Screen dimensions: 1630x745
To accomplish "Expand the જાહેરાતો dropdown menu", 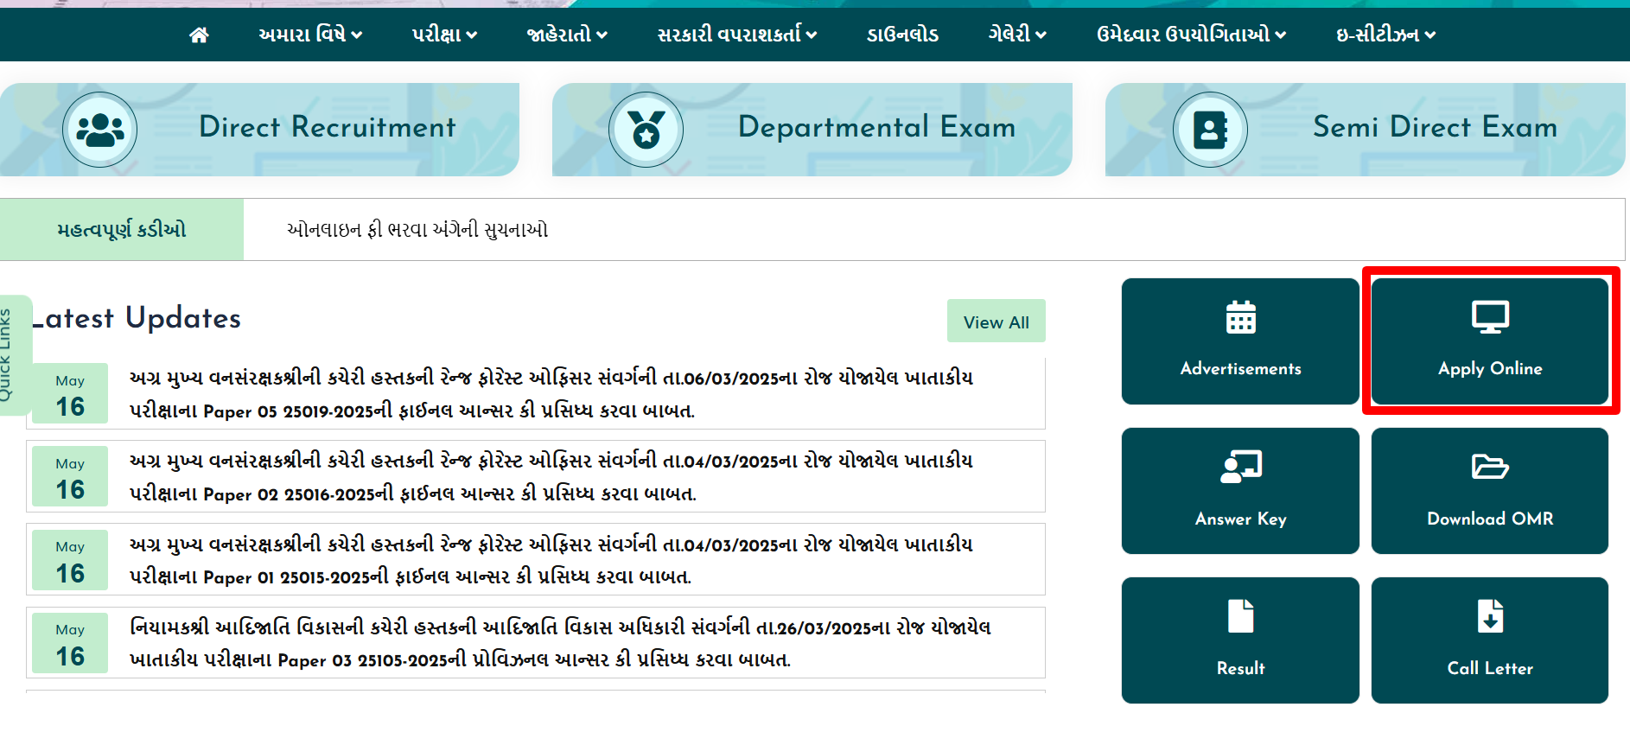I will click(x=567, y=35).
